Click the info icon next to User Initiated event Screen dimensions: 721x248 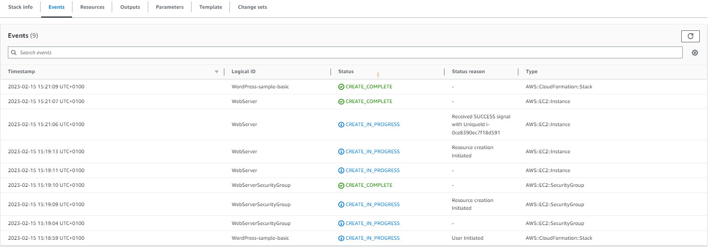click(x=341, y=238)
